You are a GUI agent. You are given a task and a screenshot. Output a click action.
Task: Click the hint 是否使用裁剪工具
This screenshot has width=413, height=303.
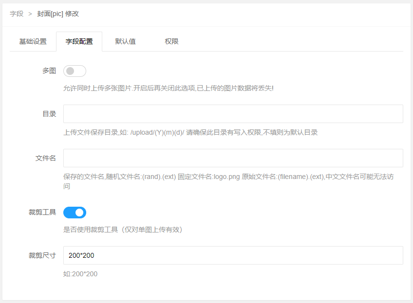[123, 230]
